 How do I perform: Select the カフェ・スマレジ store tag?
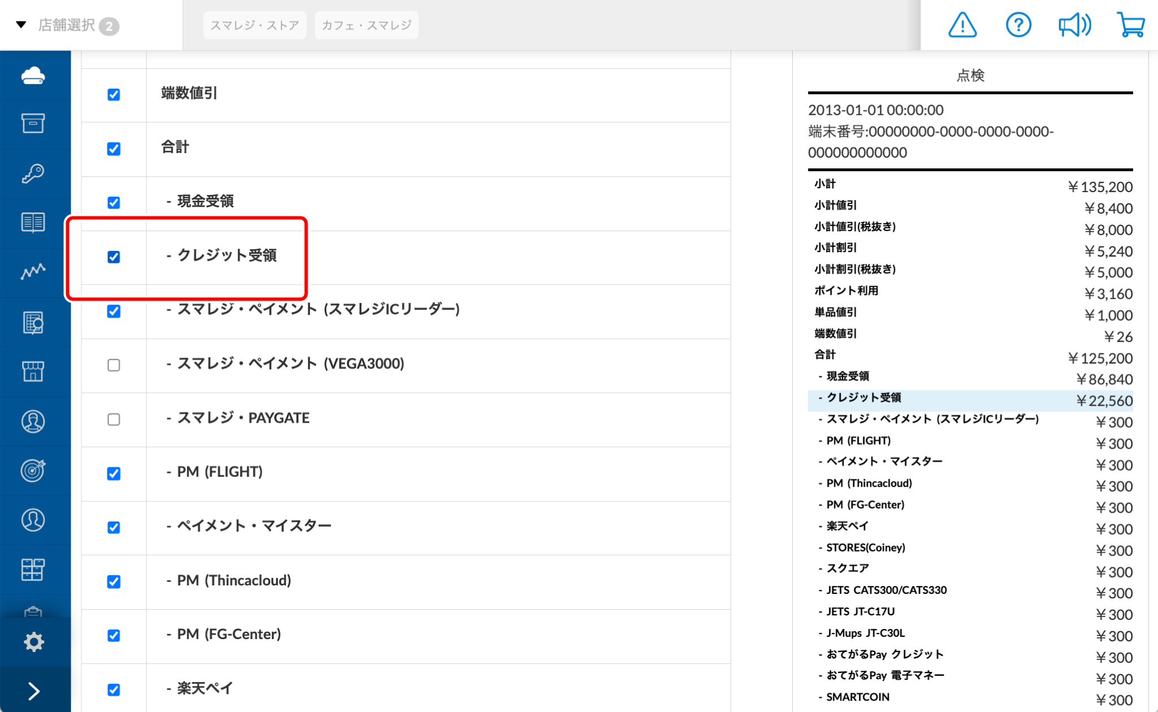tap(366, 25)
